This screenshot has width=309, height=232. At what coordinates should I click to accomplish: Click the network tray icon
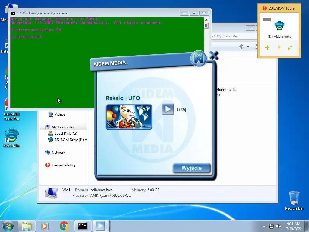click(271, 226)
